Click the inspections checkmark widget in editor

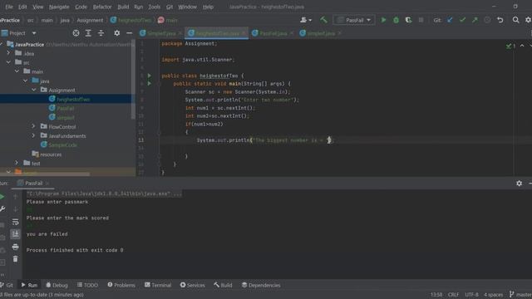(x=510, y=46)
